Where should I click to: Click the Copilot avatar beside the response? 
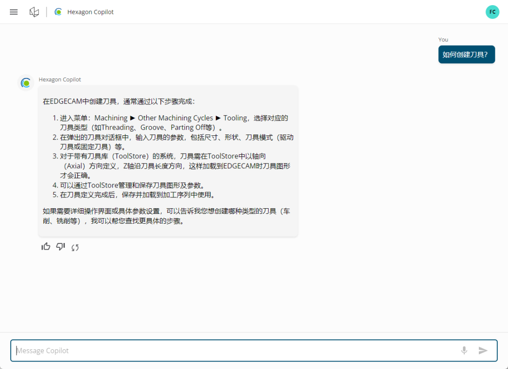point(25,83)
